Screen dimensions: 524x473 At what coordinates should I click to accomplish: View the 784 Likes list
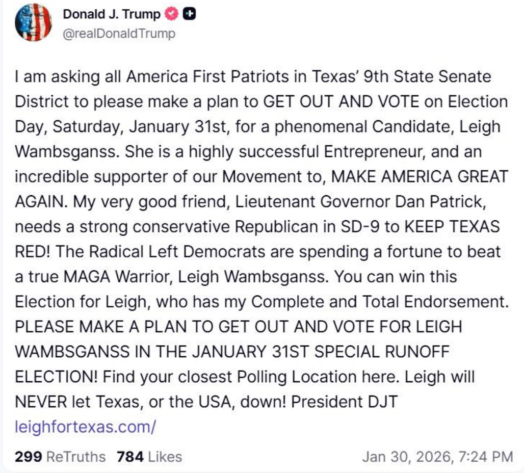149,456
